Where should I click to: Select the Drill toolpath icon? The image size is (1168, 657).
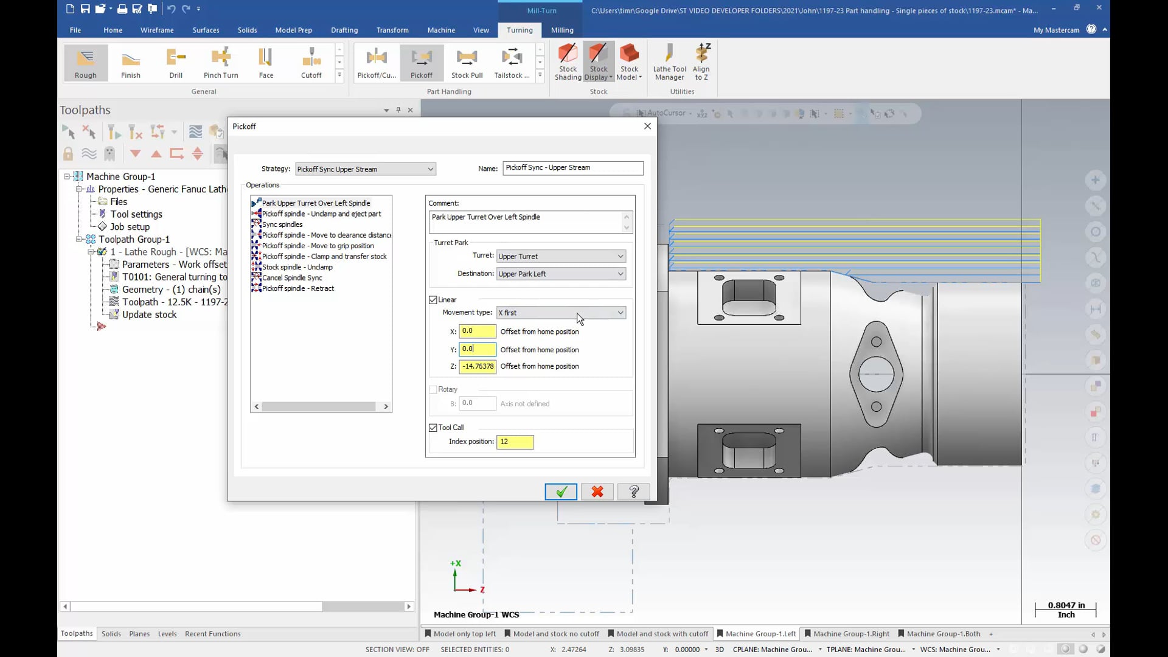(176, 63)
